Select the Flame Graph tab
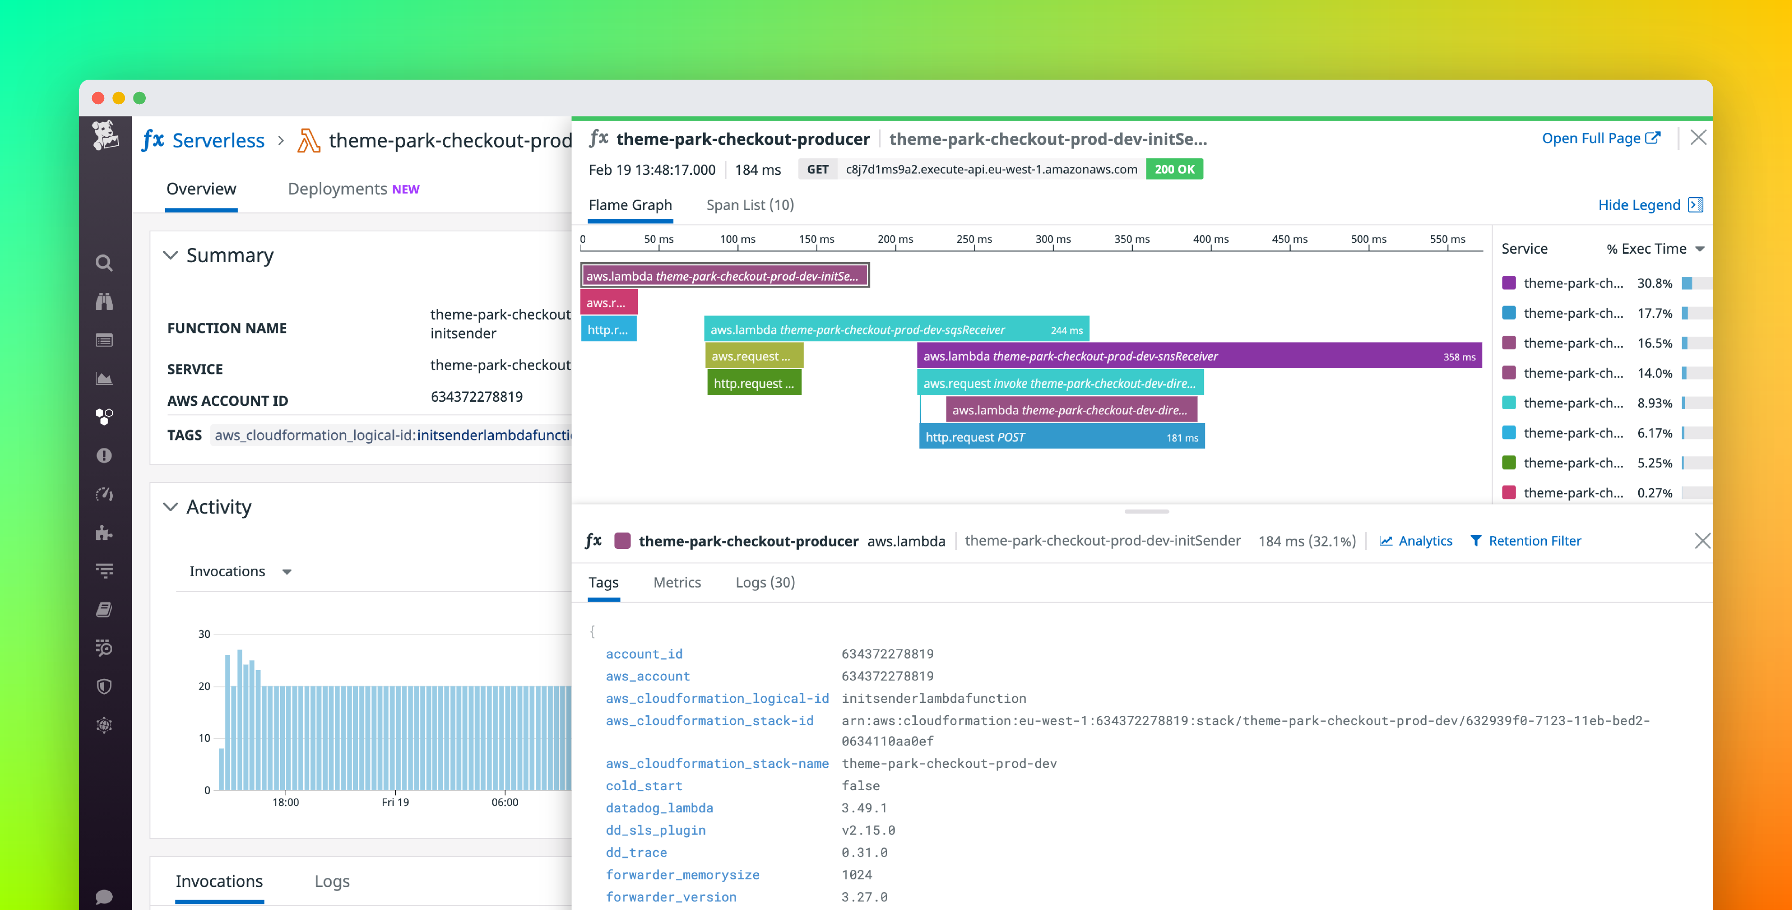Viewport: 1792px width, 910px height. point(630,205)
